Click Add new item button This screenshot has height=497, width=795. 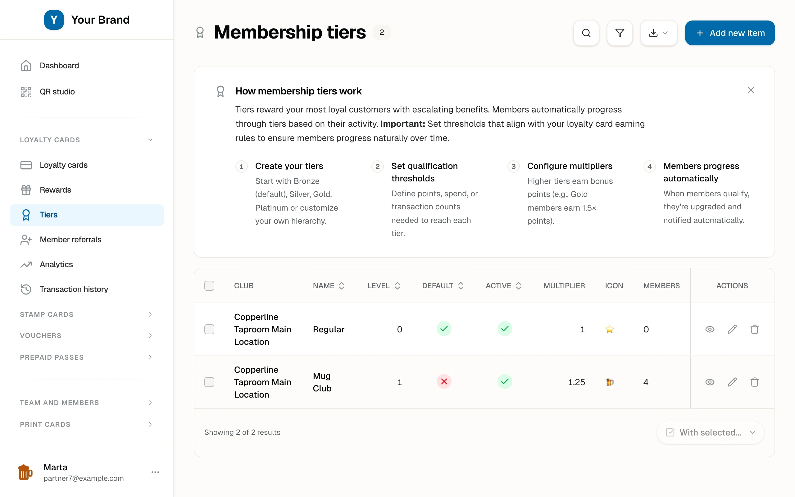(729, 33)
